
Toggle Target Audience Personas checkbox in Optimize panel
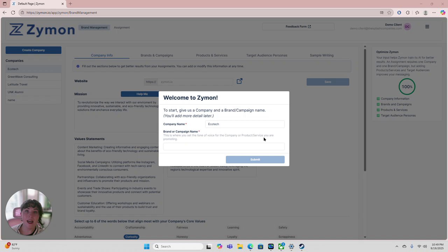click(x=378, y=115)
